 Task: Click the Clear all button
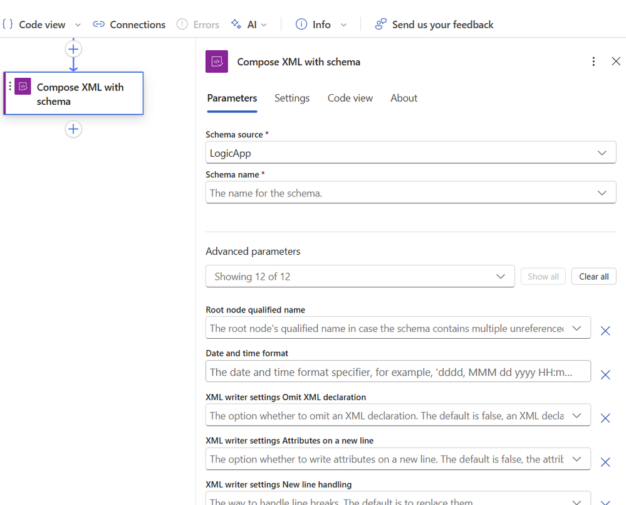click(x=593, y=277)
